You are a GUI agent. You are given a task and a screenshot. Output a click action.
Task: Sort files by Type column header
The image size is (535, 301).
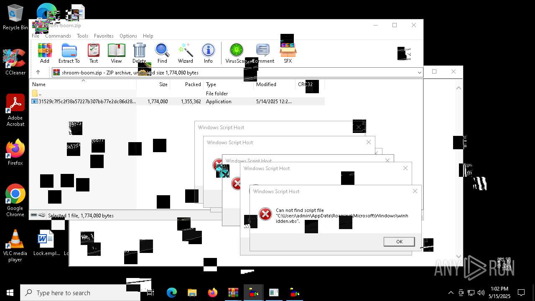tap(229, 84)
